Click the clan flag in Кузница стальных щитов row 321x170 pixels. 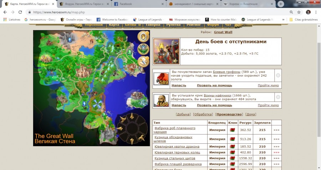232,158
